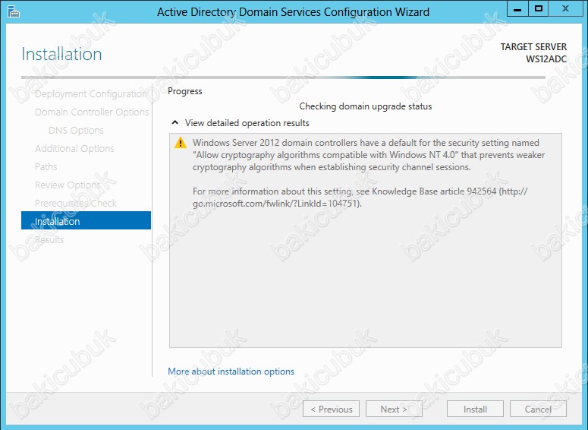Viewport: 588px width, 430px height.
Task: Click the Install button
Action: [475, 409]
